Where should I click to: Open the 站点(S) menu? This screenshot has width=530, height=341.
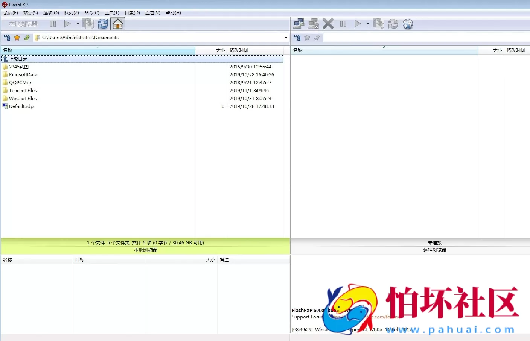30,13
